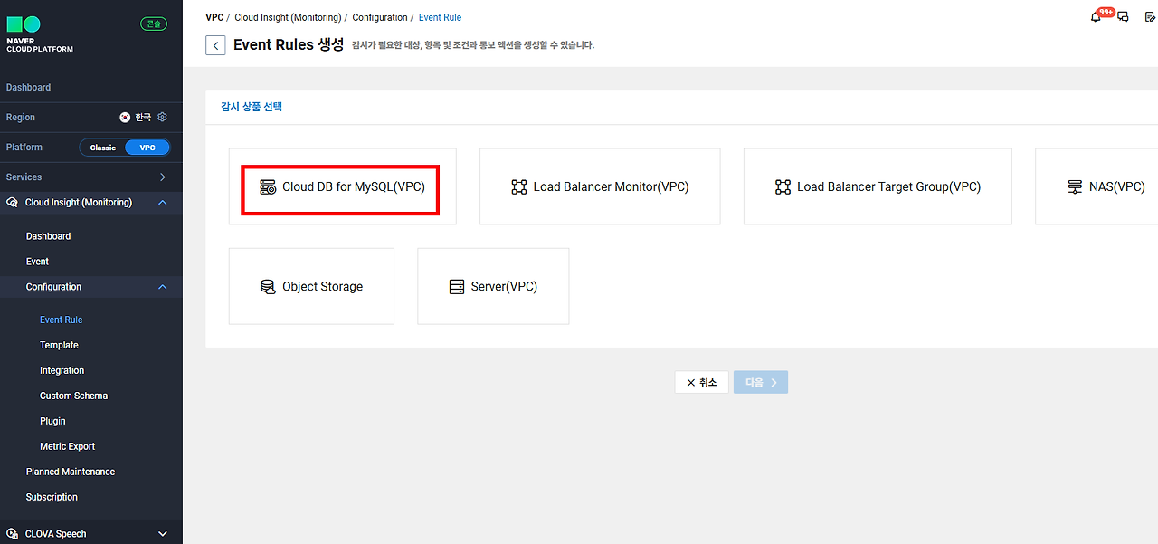Click the Platform label in sidebar
The width and height of the screenshot is (1158, 544).
point(24,148)
